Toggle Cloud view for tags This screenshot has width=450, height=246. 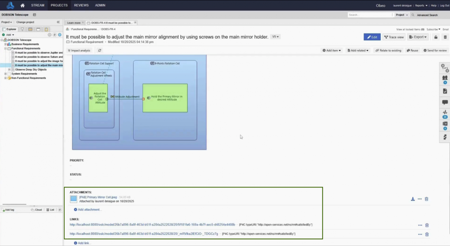pyautogui.click(x=36, y=210)
